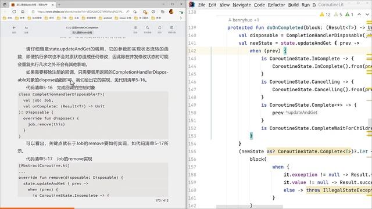Image resolution: width=372 pixels, height=209 pixels.
Task: Click the site info lock icon
Action: 33,12
